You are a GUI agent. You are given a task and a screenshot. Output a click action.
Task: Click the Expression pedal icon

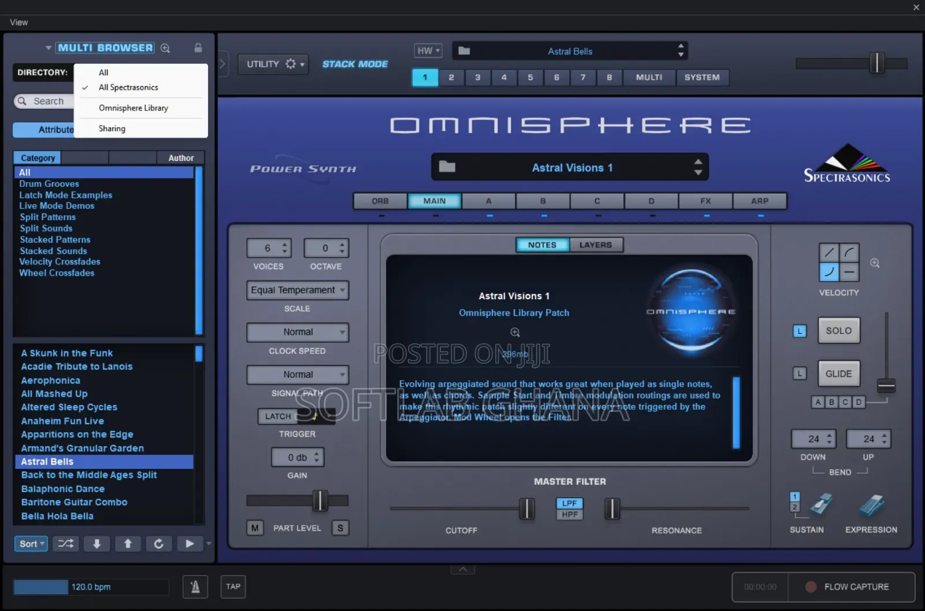[x=872, y=505]
